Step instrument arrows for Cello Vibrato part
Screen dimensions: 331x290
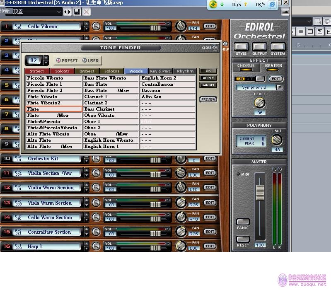(86, 26)
